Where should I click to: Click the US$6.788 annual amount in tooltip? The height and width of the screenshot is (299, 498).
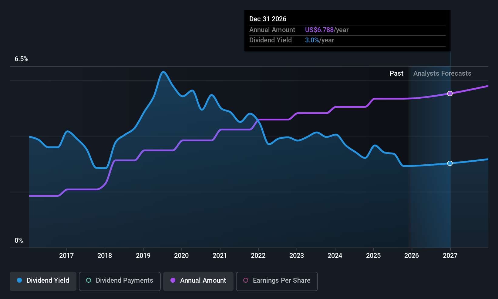pos(319,30)
